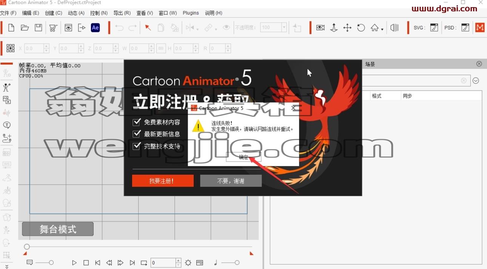Viewport: 487px width, 269px height.
Task: Click the preview eye-window icon
Action: tap(68, 28)
